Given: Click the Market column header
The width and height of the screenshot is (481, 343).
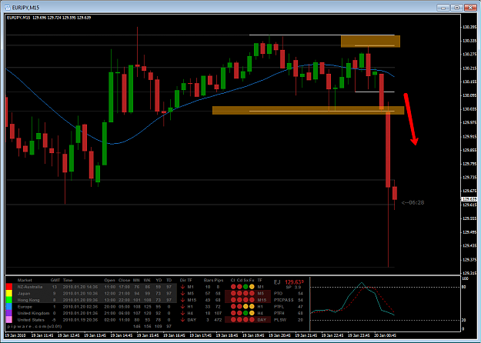Looking at the screenshot, I should pos(25,280).
